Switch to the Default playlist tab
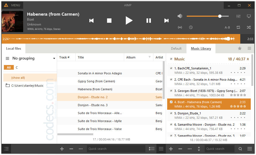The width and height of the screenshot is (256, 155). 176,48
